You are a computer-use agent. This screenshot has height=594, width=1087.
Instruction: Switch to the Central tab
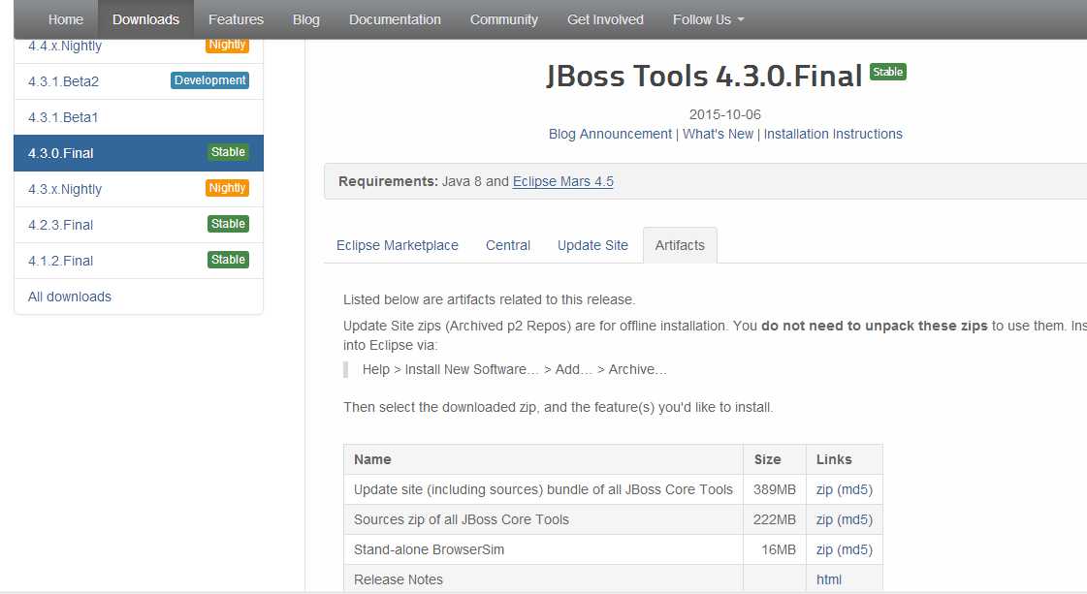coord(508,245)
